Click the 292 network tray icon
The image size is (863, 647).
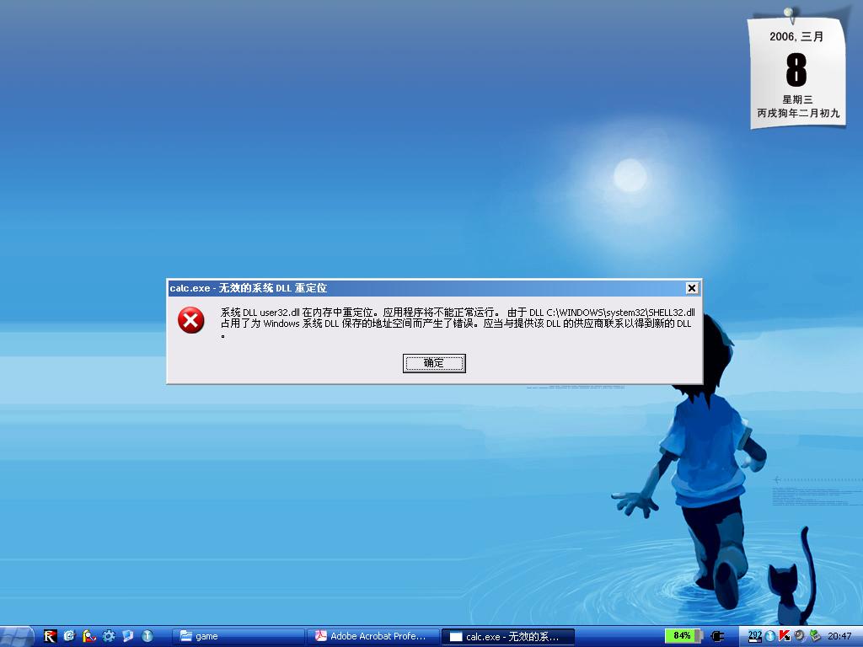coord(755,636)
